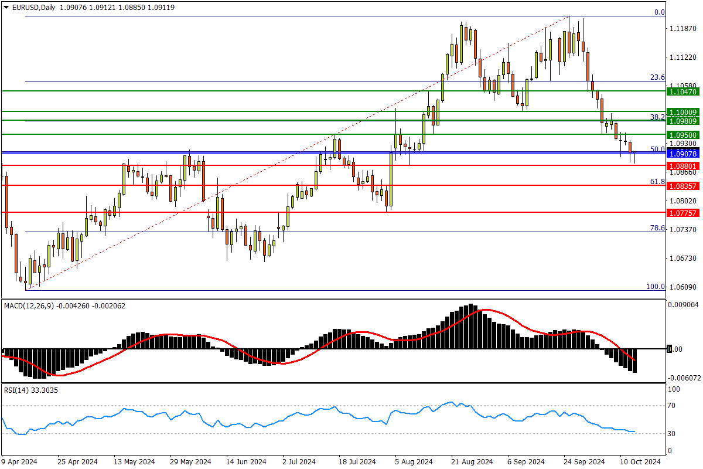Click the red 1.08357 price tag

click(x=683, y=186)
